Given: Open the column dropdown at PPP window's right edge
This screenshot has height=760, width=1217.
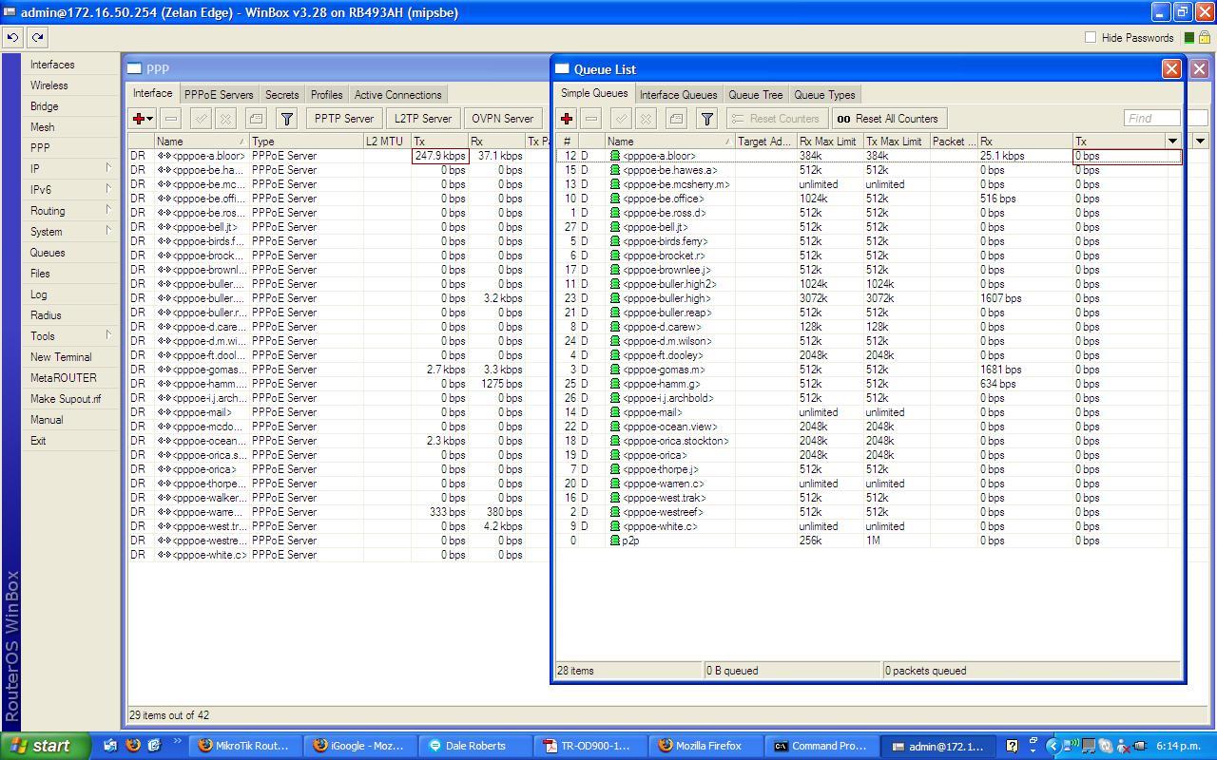Looking at the screenshot, I should coord(1200,141).
